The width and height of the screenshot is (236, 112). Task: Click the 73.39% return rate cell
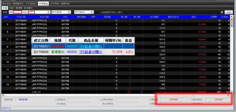coord(113,52)
